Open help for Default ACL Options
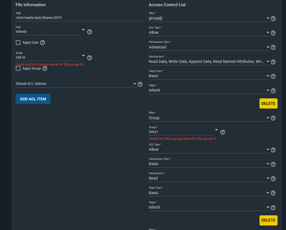 click(x=140, y=84)
